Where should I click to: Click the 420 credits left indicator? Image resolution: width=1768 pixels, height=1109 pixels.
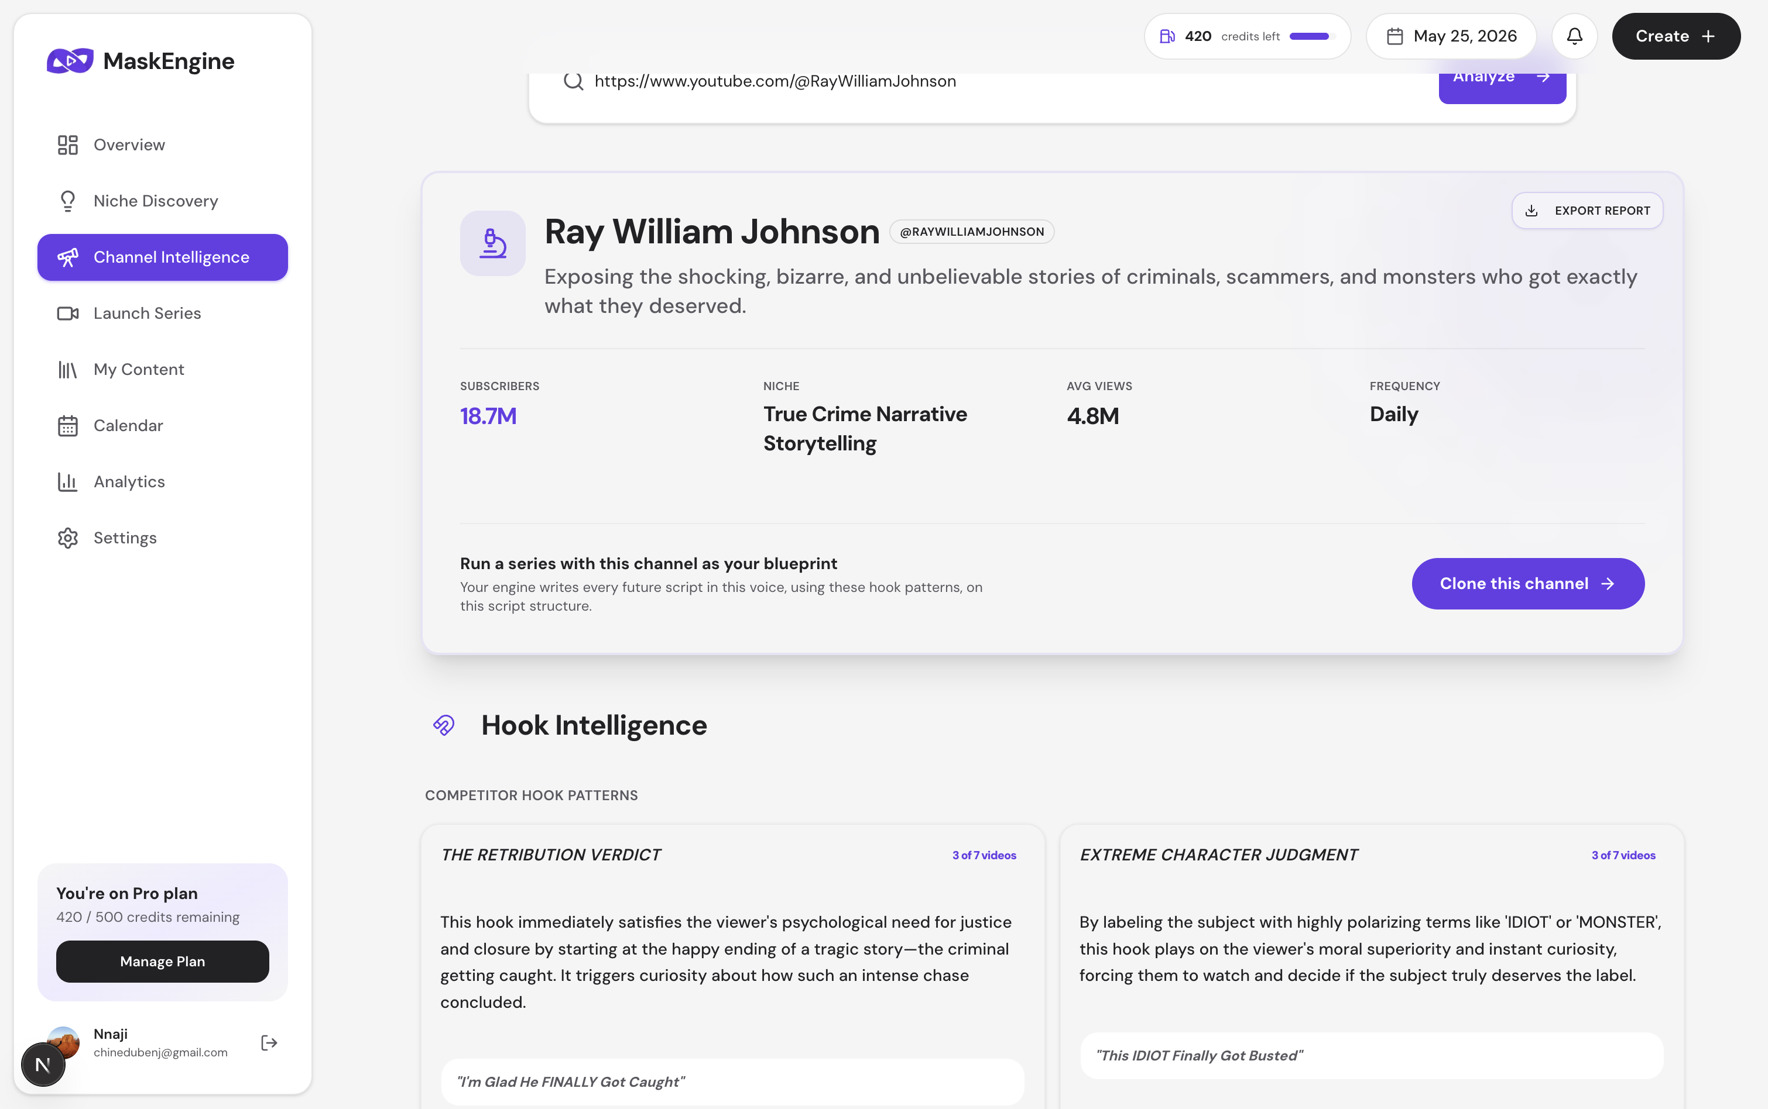pos(1247,36)
